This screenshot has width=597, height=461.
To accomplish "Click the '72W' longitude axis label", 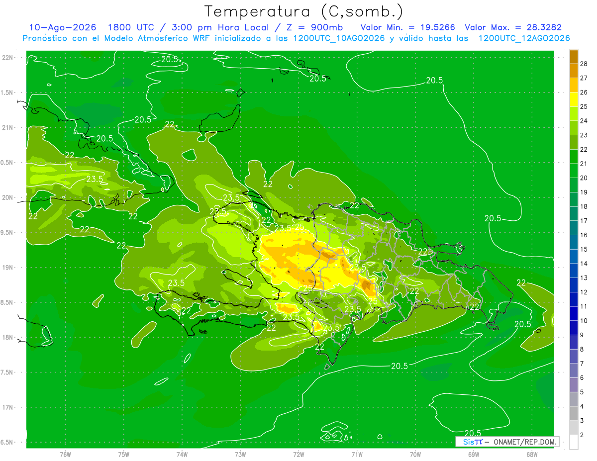I will [298, 455].
